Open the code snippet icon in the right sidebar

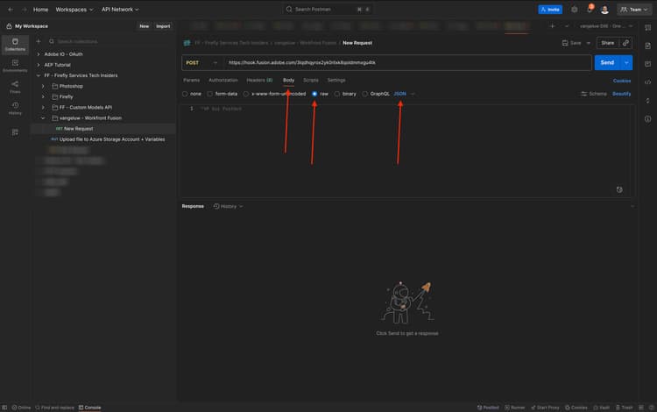[647, 82]
